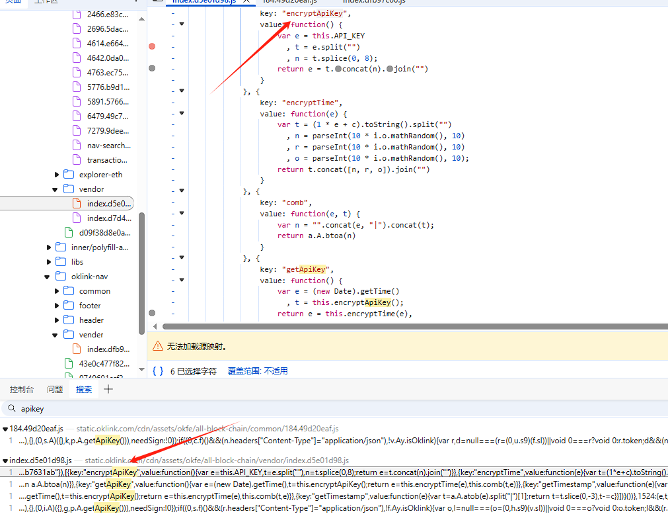
Task: Select the 工作区 navigator pane tab
Action: [46, 2]
